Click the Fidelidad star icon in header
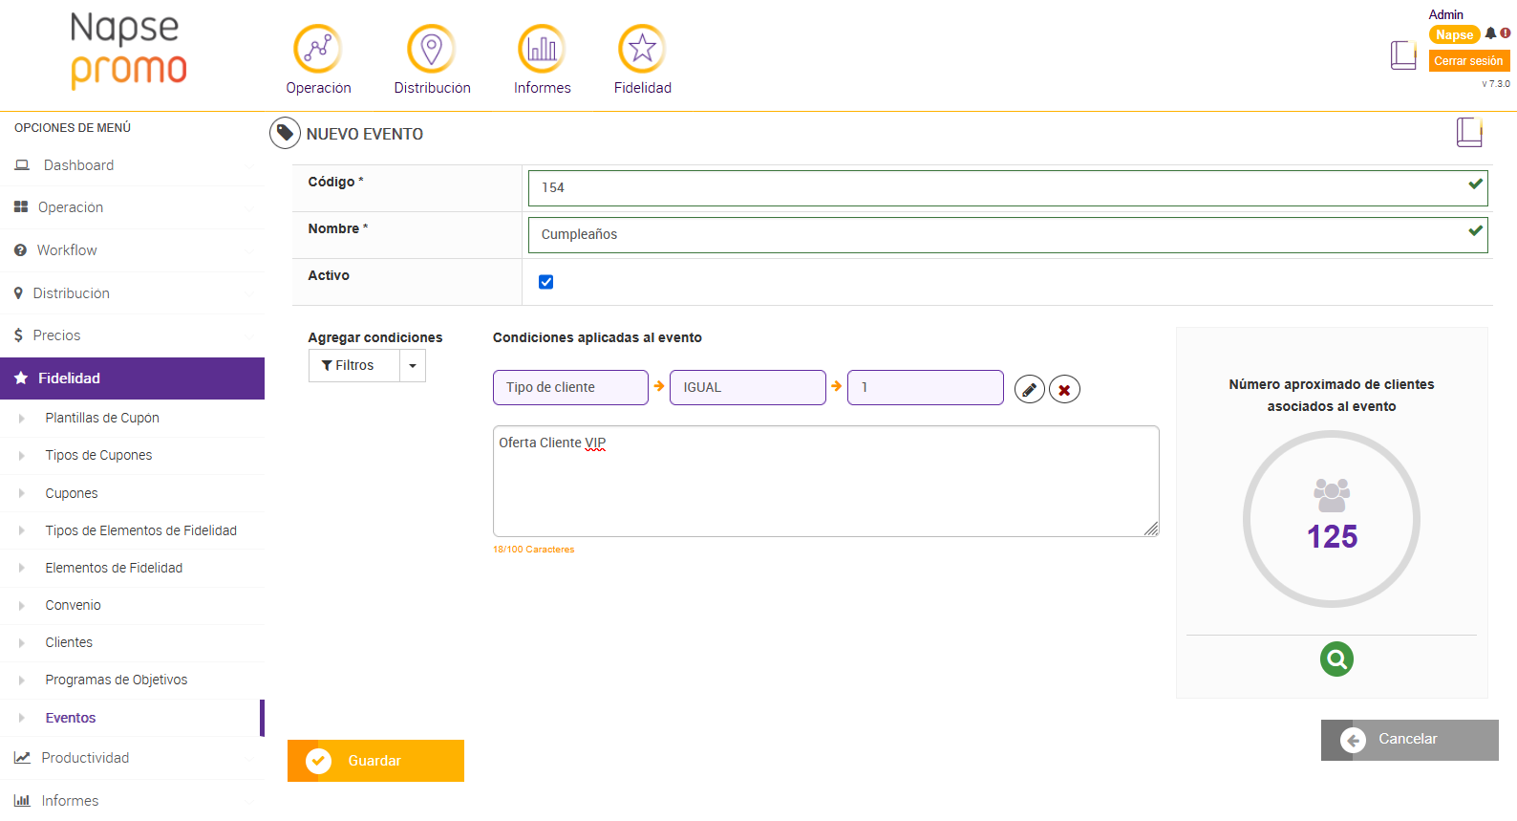 coord(642,49)
